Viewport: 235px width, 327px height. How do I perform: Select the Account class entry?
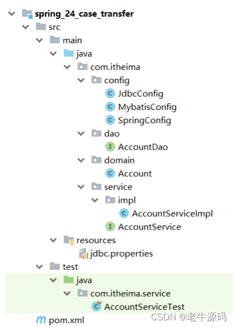pyautogui.click(x=135, y=173)
